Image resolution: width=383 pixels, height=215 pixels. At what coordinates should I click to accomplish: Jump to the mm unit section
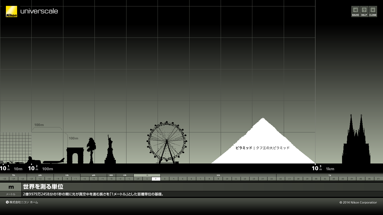point(111,175)
